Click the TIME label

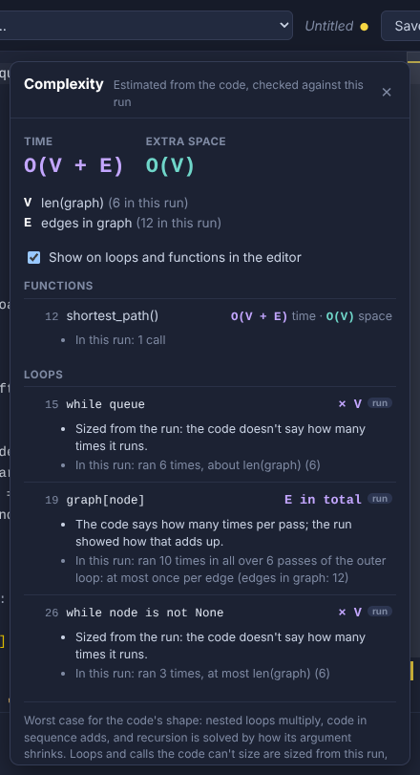pos(38,141)
